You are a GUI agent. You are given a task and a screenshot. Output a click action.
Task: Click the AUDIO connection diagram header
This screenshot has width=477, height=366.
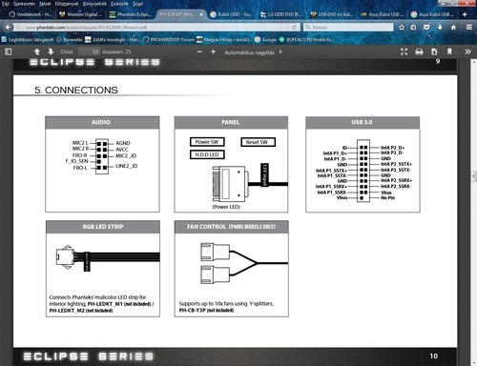coord(102,122)
